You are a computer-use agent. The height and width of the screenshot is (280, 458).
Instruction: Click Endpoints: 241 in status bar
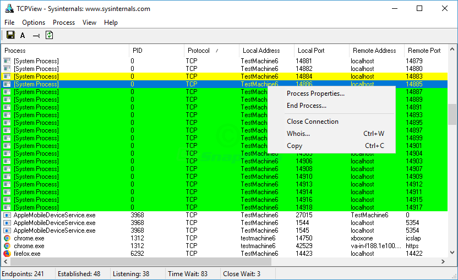pos(23,274)
